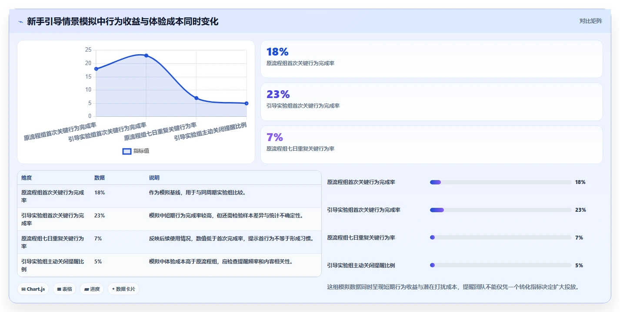Click the final chart data point at value 5
Image resolution: width=620 pixels, height=312 pixels.
coord(247,103)
